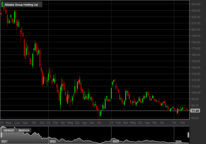Click the 02/04/21 start date field
The width and height of the screenshot is (206, 144).
9,130
